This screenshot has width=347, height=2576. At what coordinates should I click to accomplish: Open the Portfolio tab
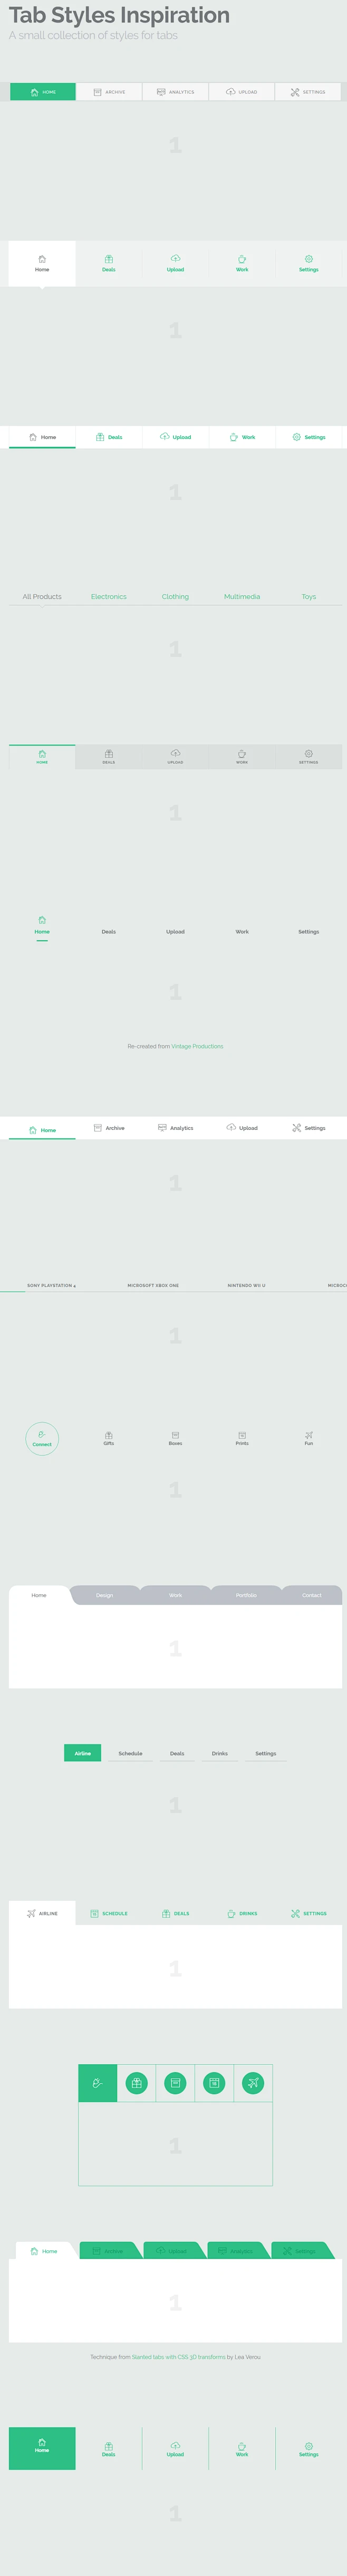coord(246,1595)
